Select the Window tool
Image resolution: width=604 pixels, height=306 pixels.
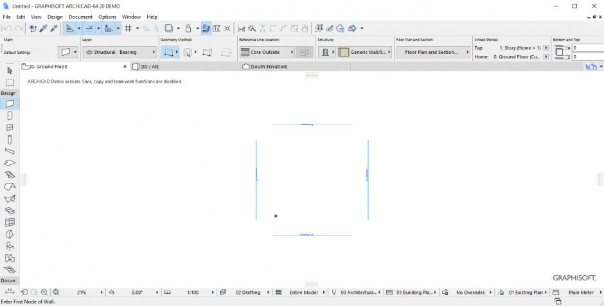coord(10,128)
